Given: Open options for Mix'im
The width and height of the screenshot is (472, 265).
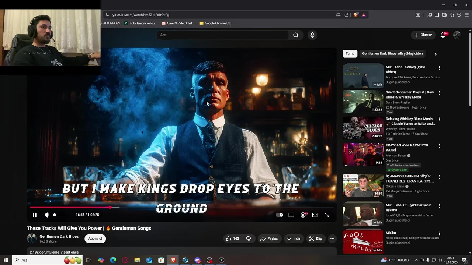Looking at the screenshot, I should point(439,233).
